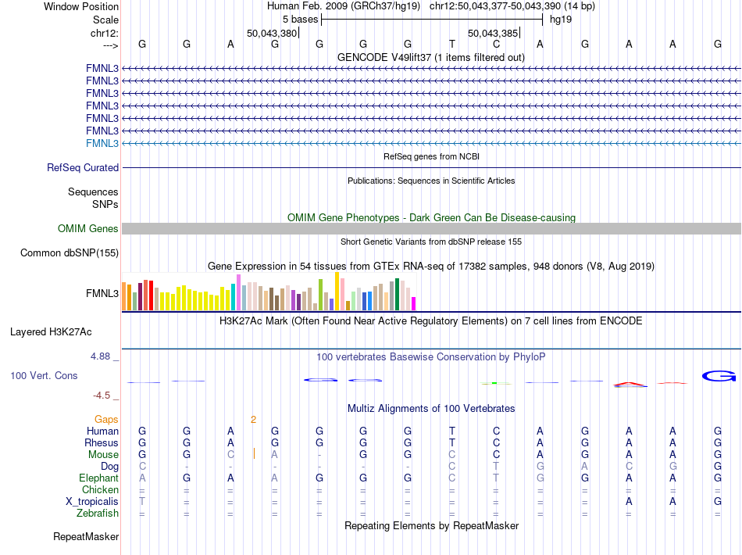Click the SNPs track label
The image size is (742, 555).
(x=105, y=204)
